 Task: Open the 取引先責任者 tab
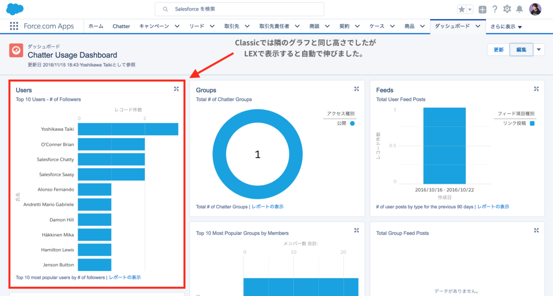[x=274, y=26]
